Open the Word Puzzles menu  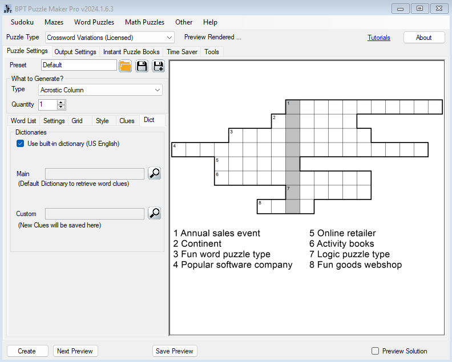(x=94, y=22)
